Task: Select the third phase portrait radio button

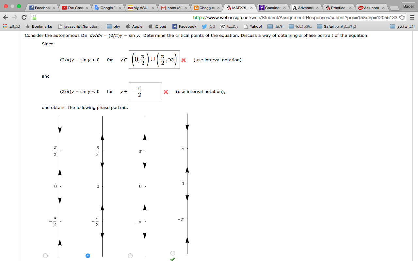Action: [130, 256]
